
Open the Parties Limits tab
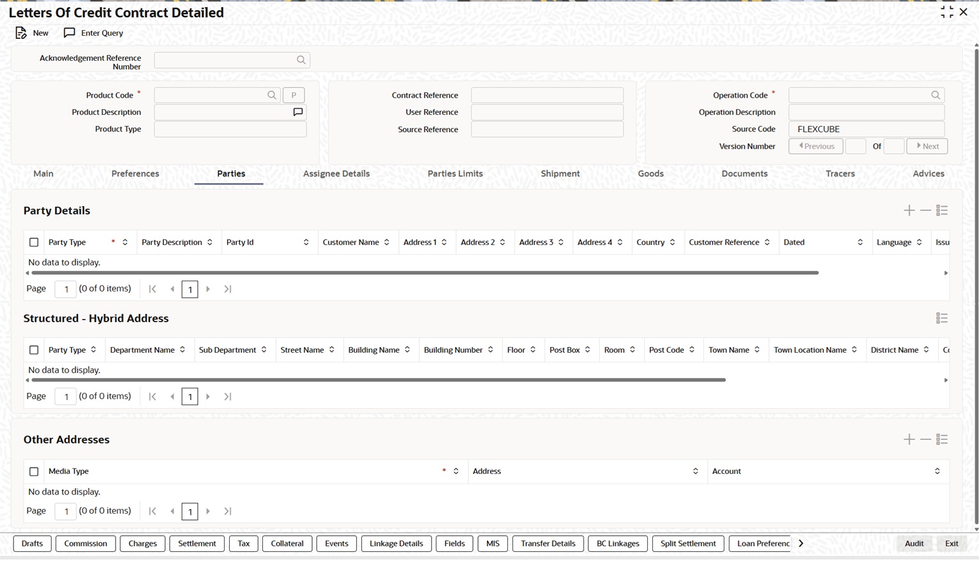[455, 174]
